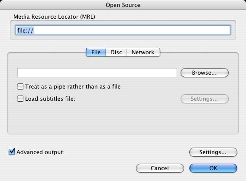The height and width of the screenshot is (181, 246).
Task: Dismiss the dialog with Cancel
Action: [160, 168]
